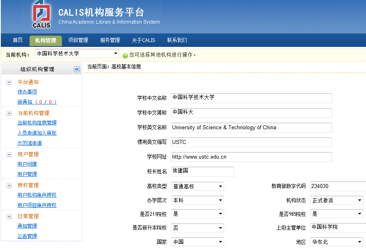Click the 组织机构管理 panel title
Screen dimensions: 366x250
pos(38,69)
